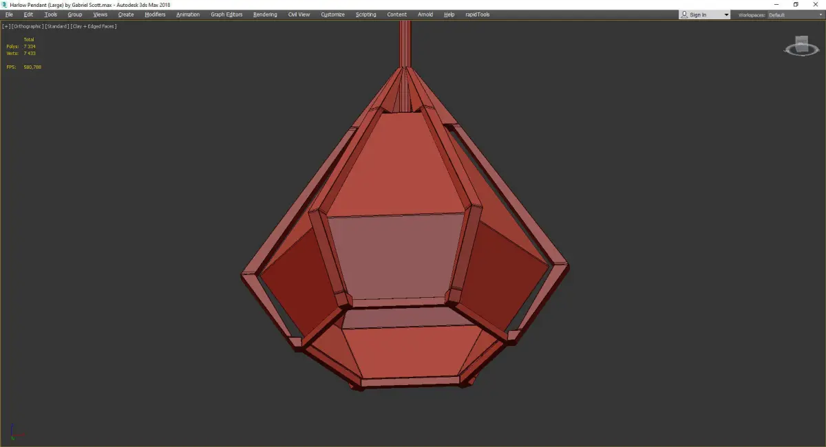Open the Rendering menu
The height and width of the screenshot is (447, 826).
265,14
